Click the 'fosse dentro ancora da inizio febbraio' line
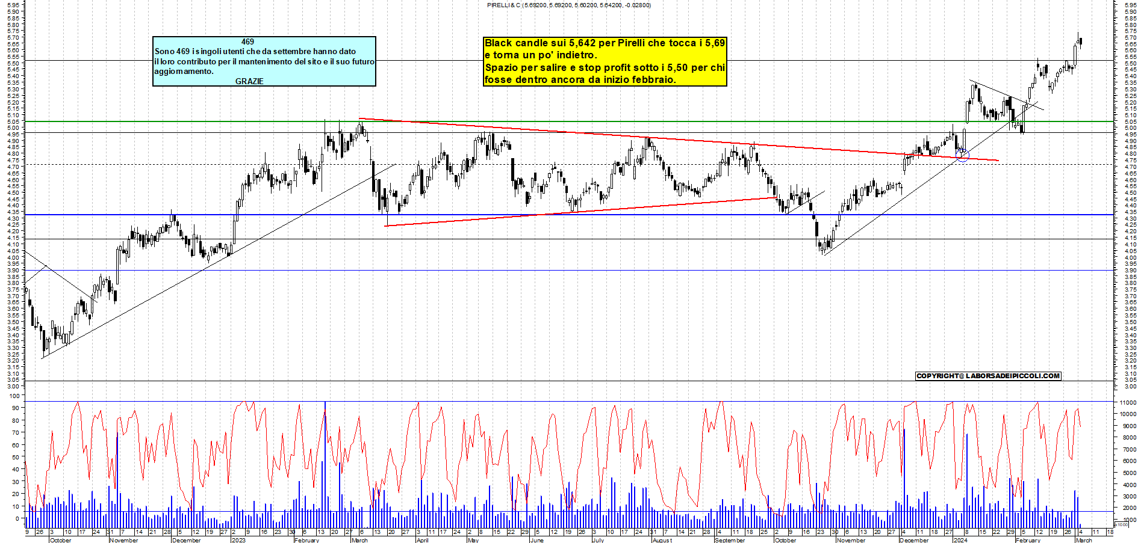Viewport: 1138px width, 543px height. 580,79
